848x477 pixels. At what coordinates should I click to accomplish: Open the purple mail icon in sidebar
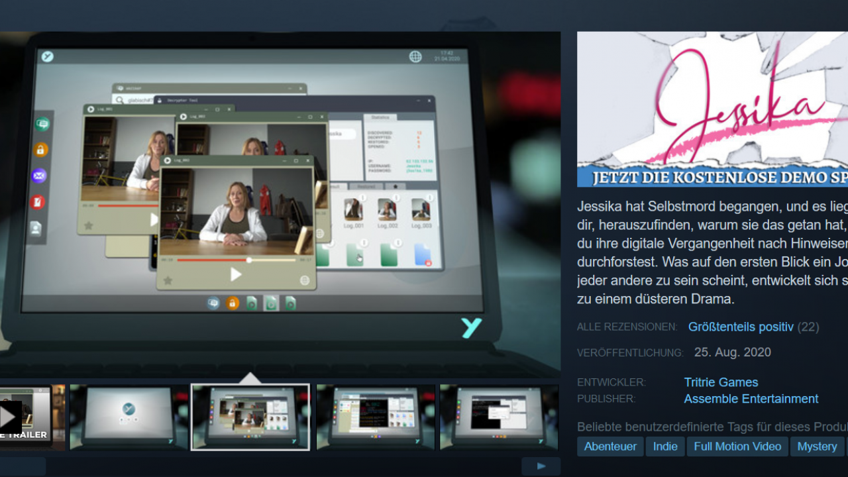(x=39, y=176)
